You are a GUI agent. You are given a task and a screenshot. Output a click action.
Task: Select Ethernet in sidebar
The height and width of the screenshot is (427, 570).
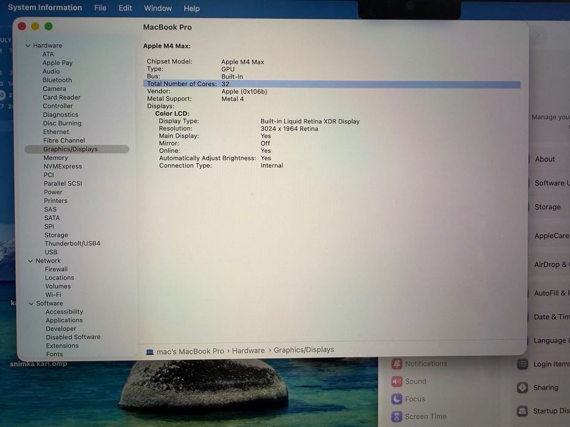(56, 132)
